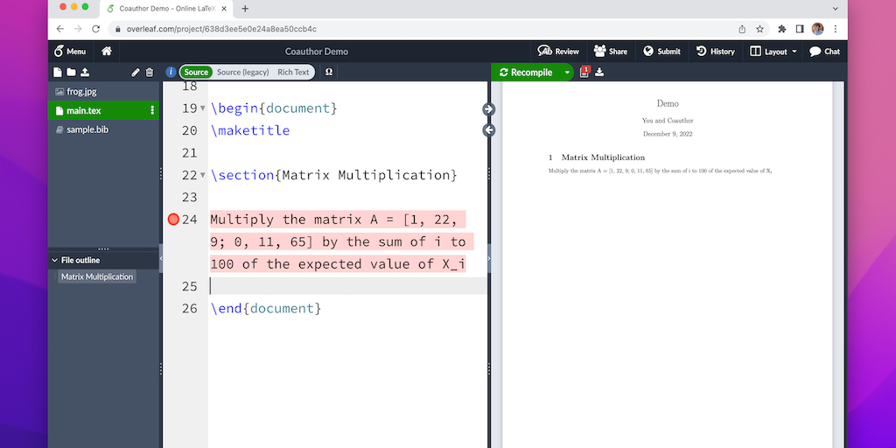This screenshot has height=448, width=896.
Task: Click the delete trash icon
Action: click(149, 73)
